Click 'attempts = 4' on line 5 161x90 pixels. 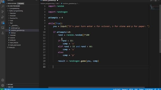[55, 18]
